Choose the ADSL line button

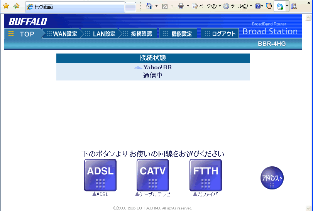tap(100, 175)
